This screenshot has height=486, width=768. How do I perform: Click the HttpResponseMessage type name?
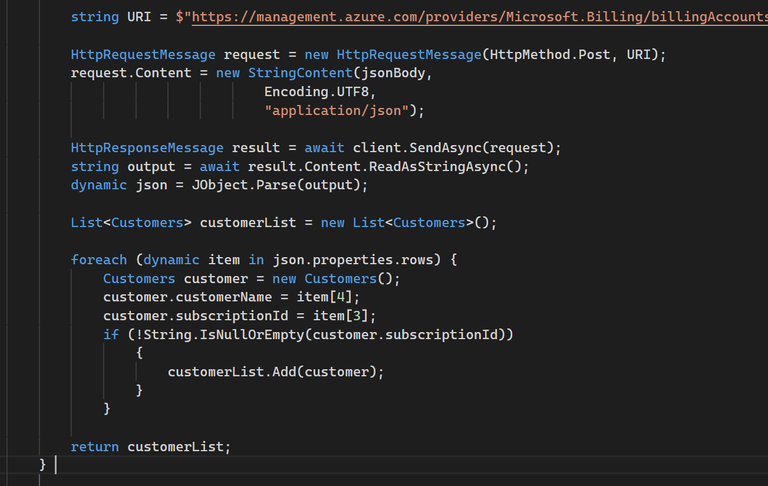(x=147, y=147)
